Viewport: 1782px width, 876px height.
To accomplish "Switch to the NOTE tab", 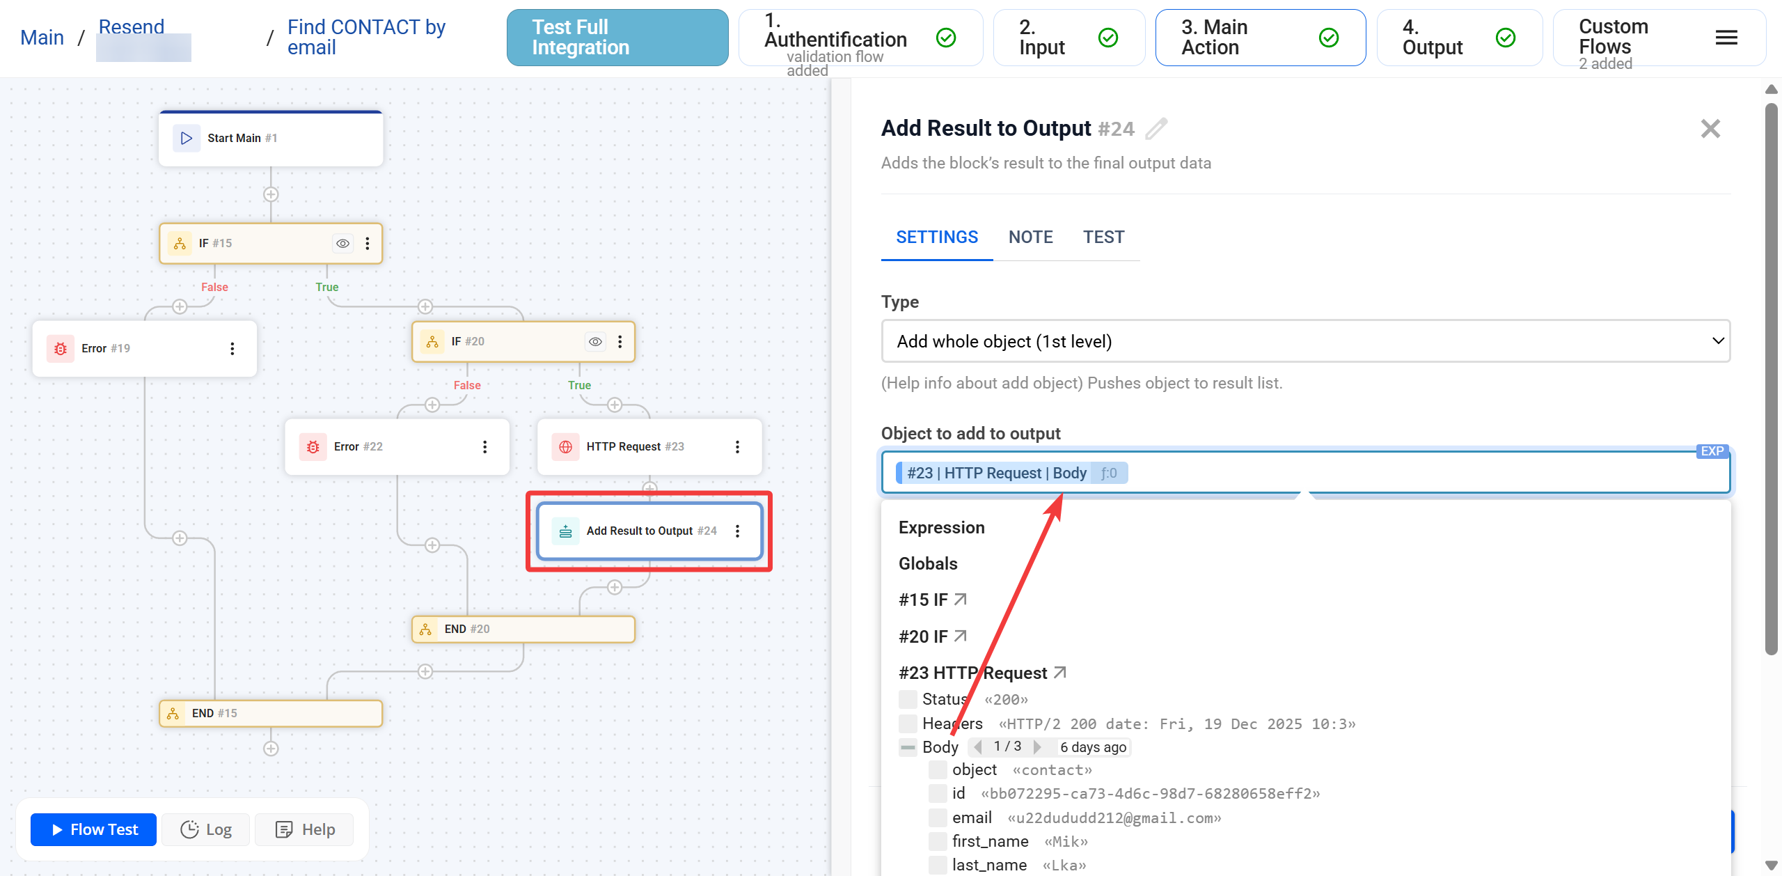I will (x=1030, y=237).
